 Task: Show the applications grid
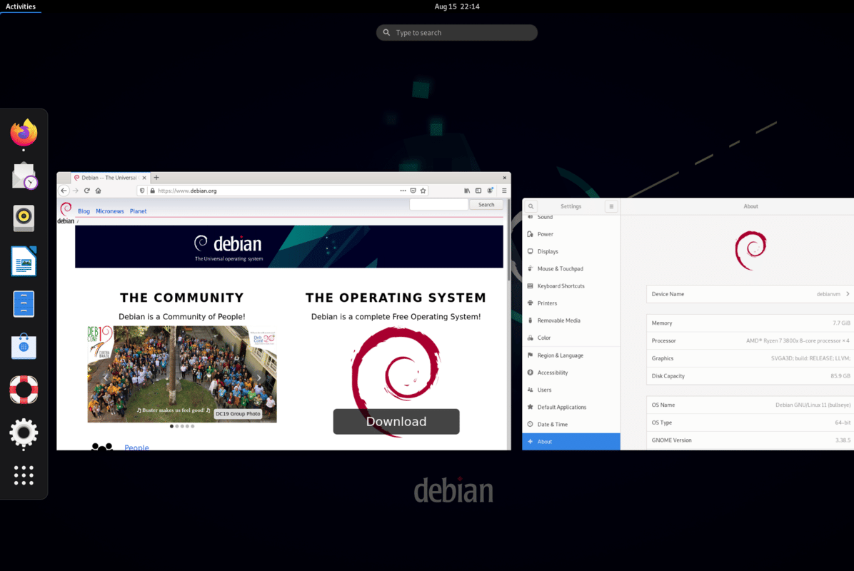click(x=24, y=475)
